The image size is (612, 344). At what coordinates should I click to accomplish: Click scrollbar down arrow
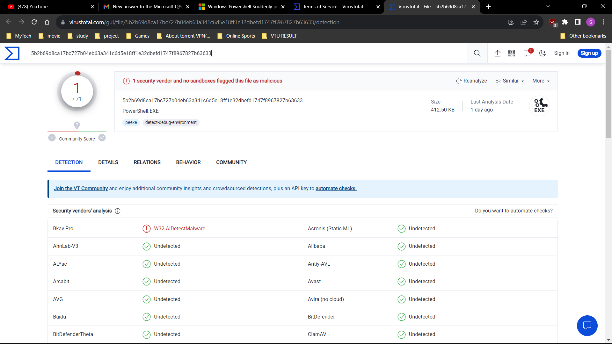608,340
